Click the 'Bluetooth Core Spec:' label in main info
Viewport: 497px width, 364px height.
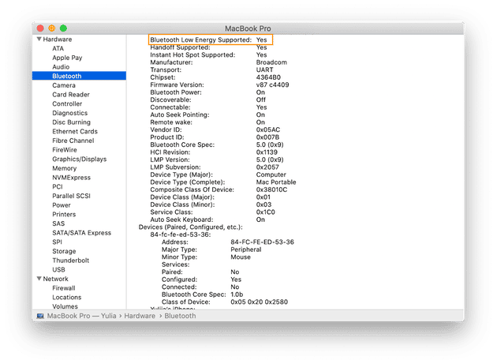pos(182,144)
